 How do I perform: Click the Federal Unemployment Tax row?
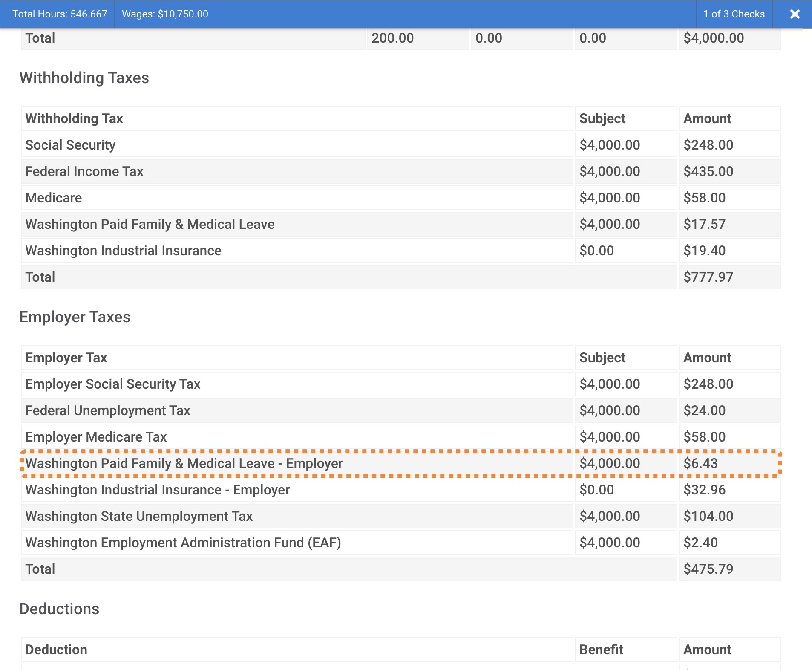[108, 410]
